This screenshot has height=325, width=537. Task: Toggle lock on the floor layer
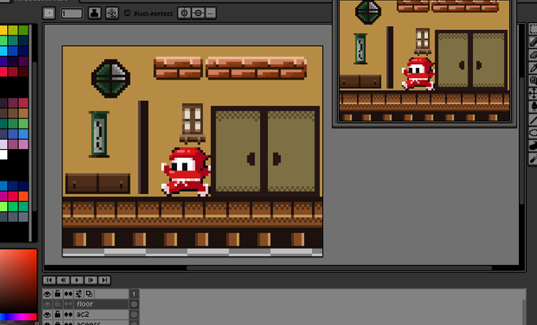pos(58,304)
